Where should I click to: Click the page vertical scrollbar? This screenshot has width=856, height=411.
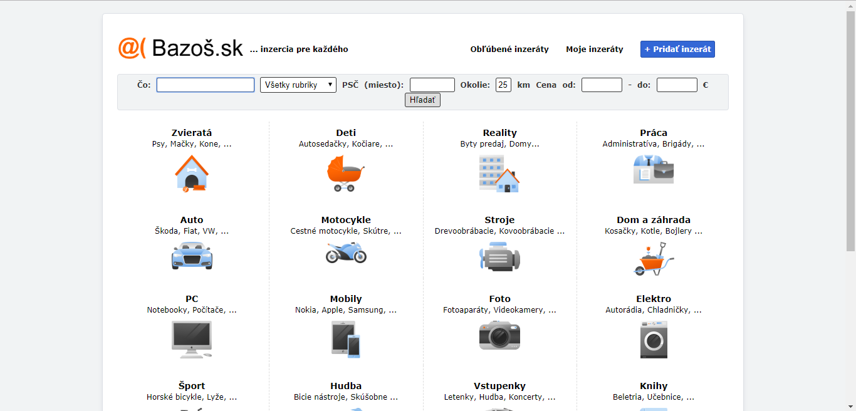coord(850,205)
